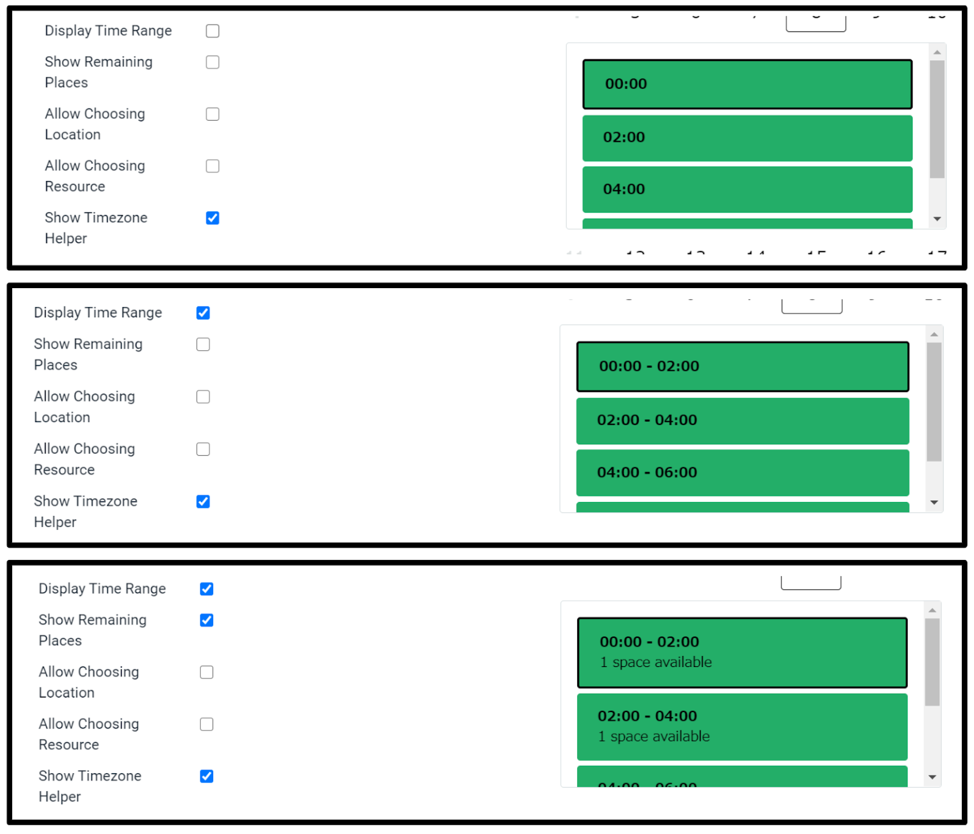Image resolution: width=974 pixels, height=834 pixels.
Task: Enable Allow Choosing Location in bottom panel
Action: 207,672
